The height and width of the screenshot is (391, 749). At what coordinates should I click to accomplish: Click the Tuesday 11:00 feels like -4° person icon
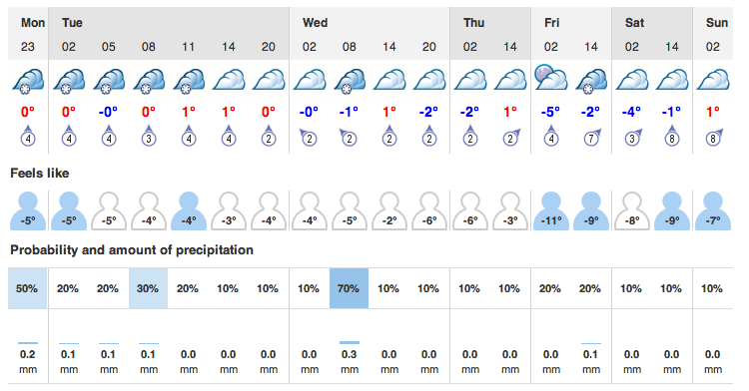(189, 211)
